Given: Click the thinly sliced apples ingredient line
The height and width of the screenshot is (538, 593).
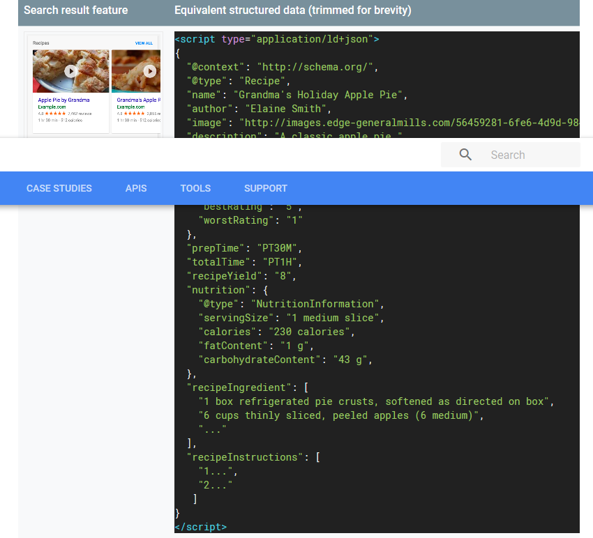Looking at the screenshot, I should coord(341,415).
